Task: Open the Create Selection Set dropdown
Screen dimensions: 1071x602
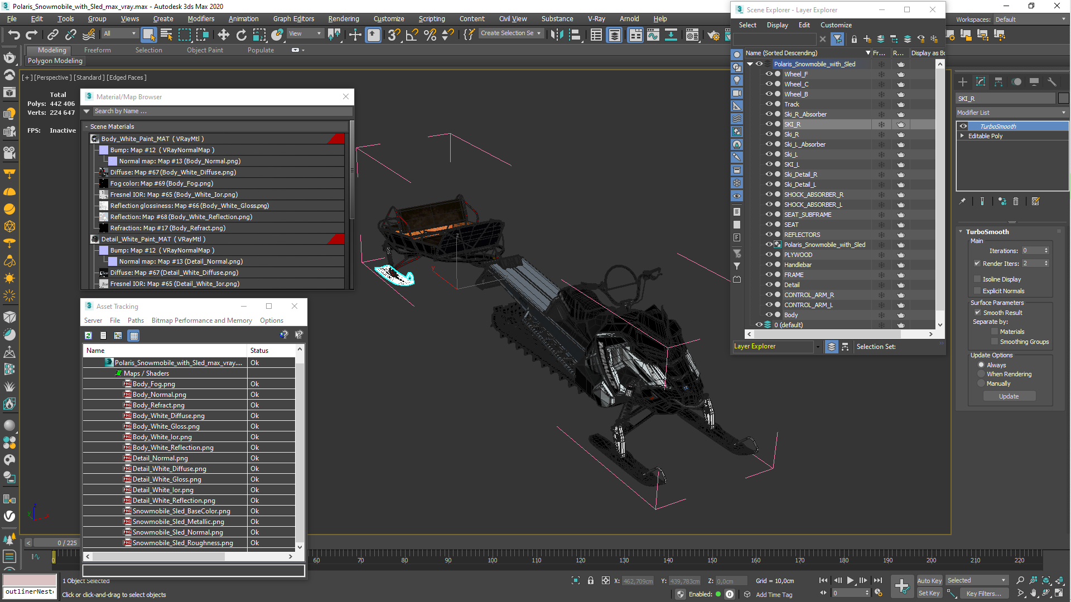Action: click(510, 33)
